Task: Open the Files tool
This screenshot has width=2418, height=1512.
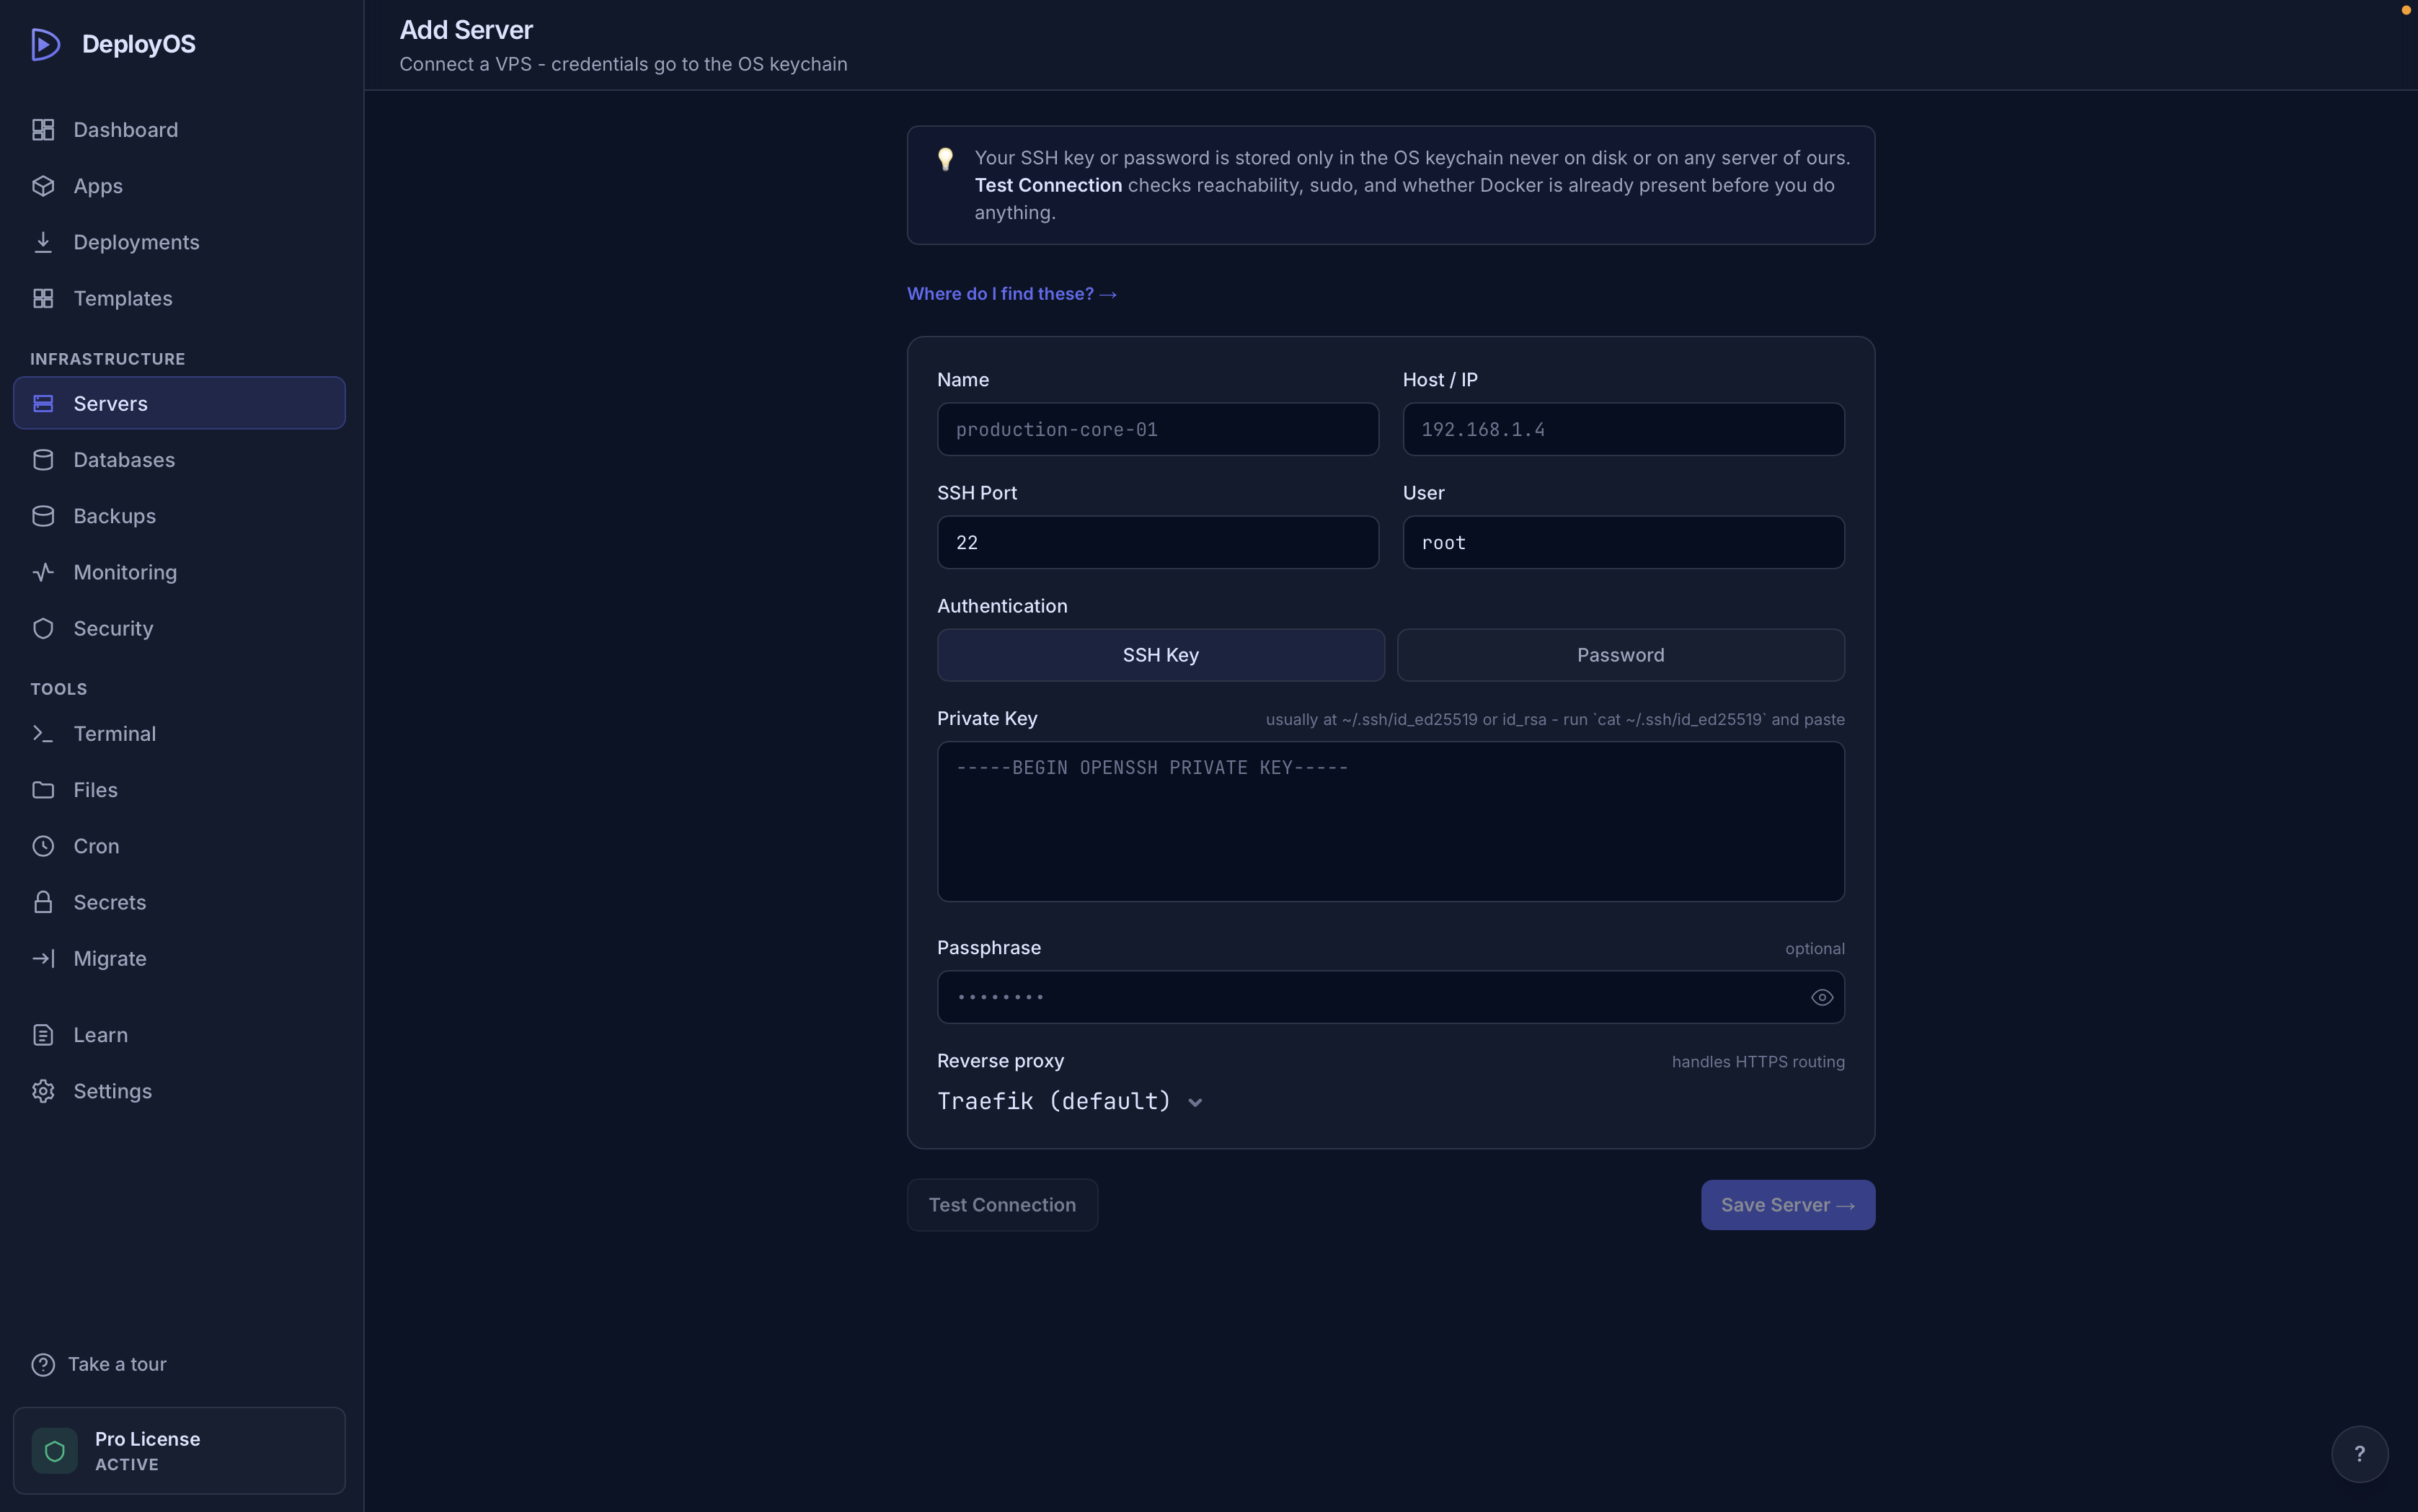Action: (179, 790)
